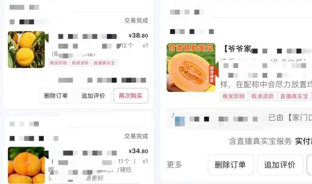
Task: Tap the 直播真实宝 tag on the yellow peach order
Action: click(104, 63)
